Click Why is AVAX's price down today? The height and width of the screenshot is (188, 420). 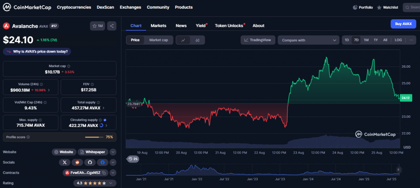[x=37, y=51]
